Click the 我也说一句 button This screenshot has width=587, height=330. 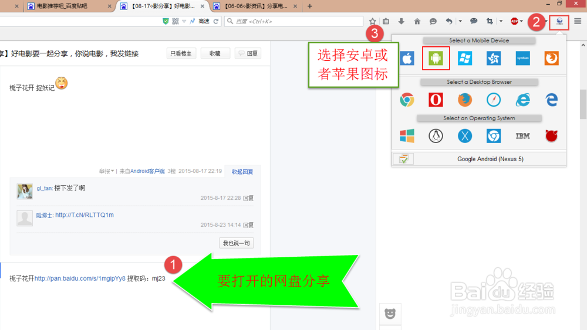236,243
